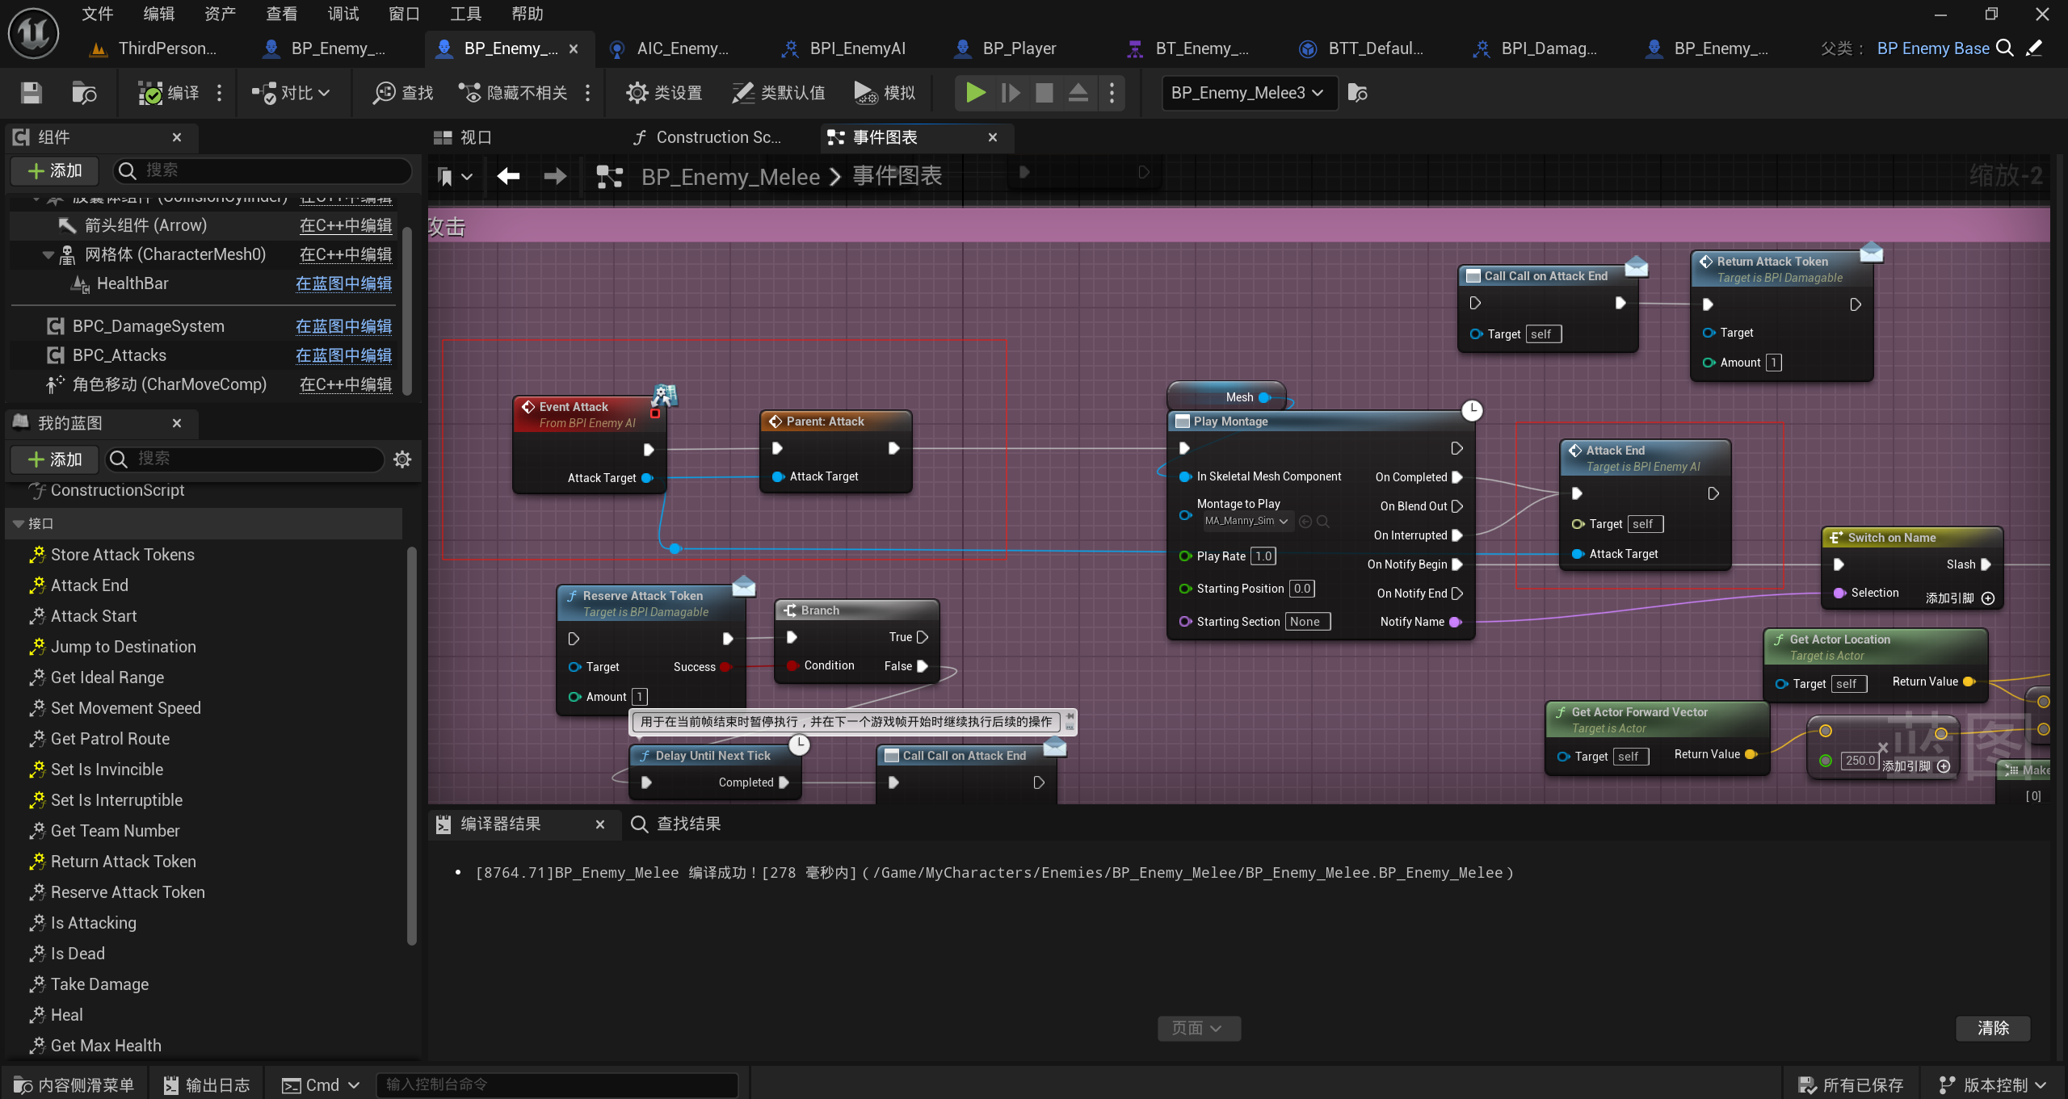Collapse the 接口 interfaces section

point(19,524)
